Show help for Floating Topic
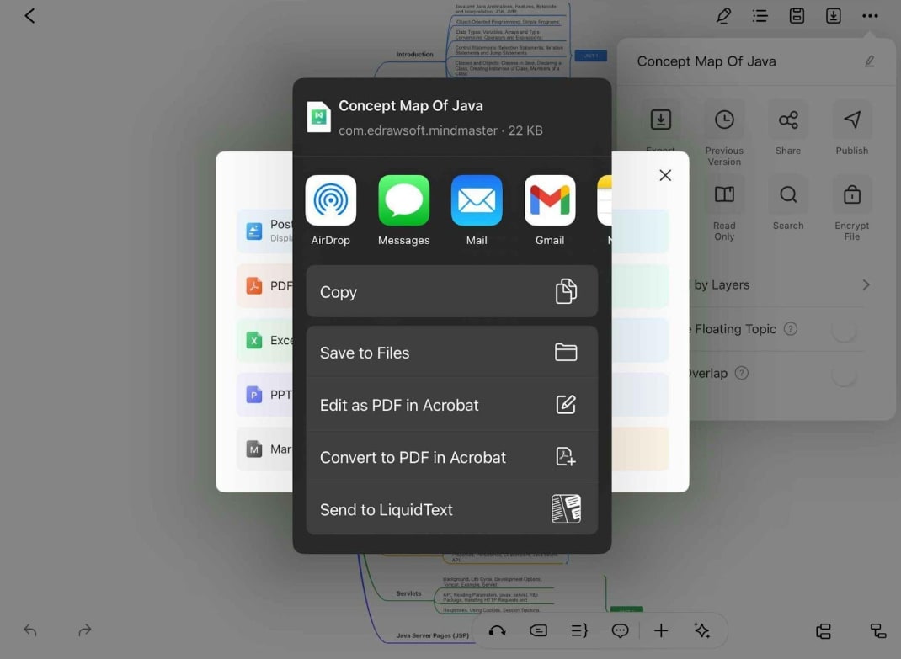The image size is (901, 659). (791, 328)
